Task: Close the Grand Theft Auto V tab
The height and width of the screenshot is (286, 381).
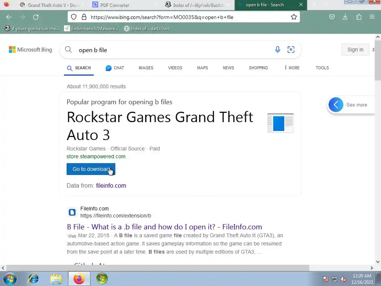Action: [83, 4]
